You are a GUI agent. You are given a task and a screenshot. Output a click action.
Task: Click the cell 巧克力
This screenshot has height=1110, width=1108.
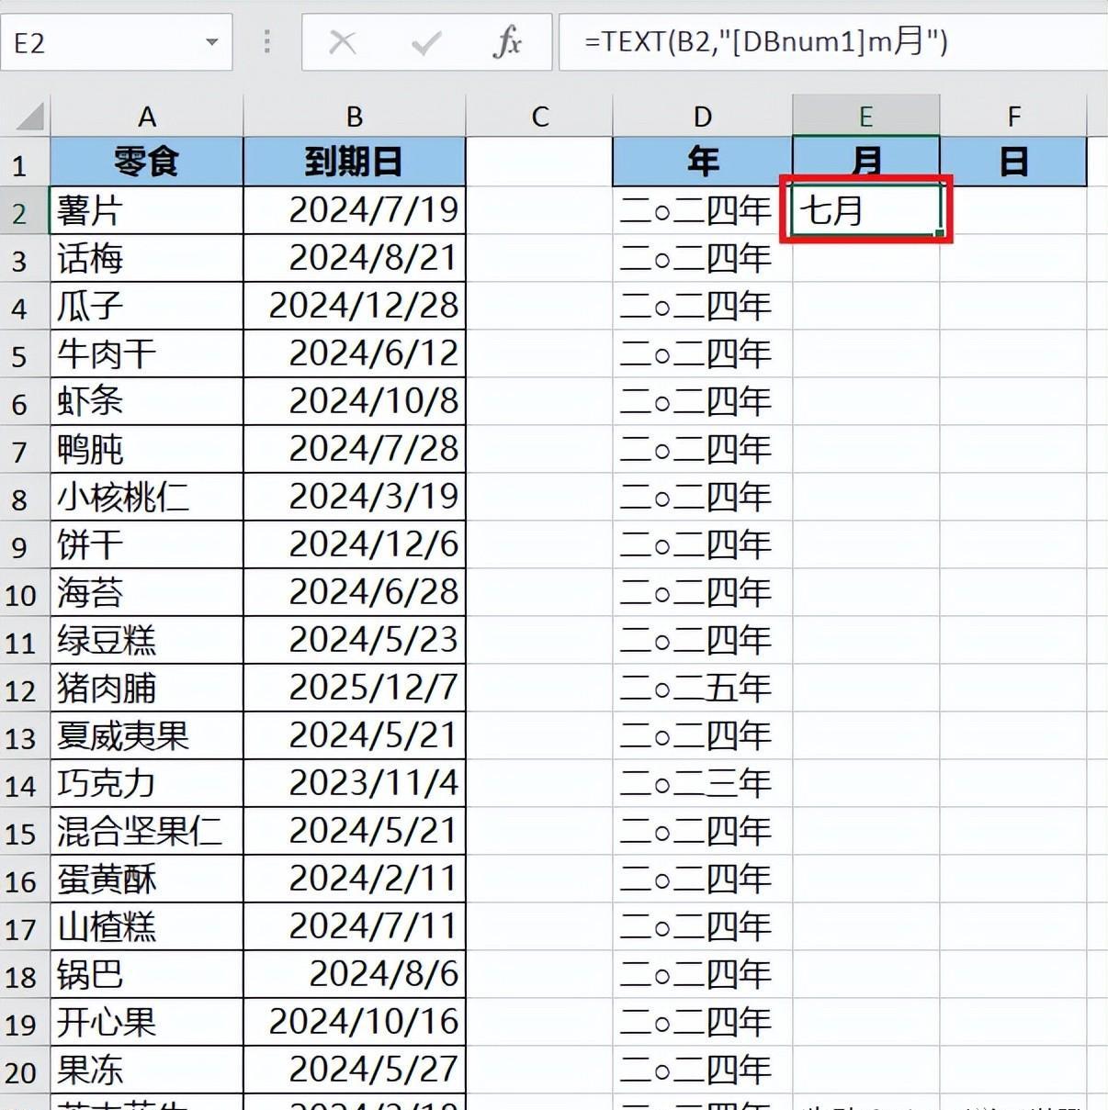pyautogui.click(x=147, y=783)
